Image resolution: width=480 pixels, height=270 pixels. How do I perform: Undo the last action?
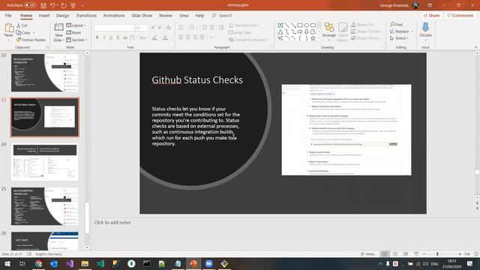52,5
